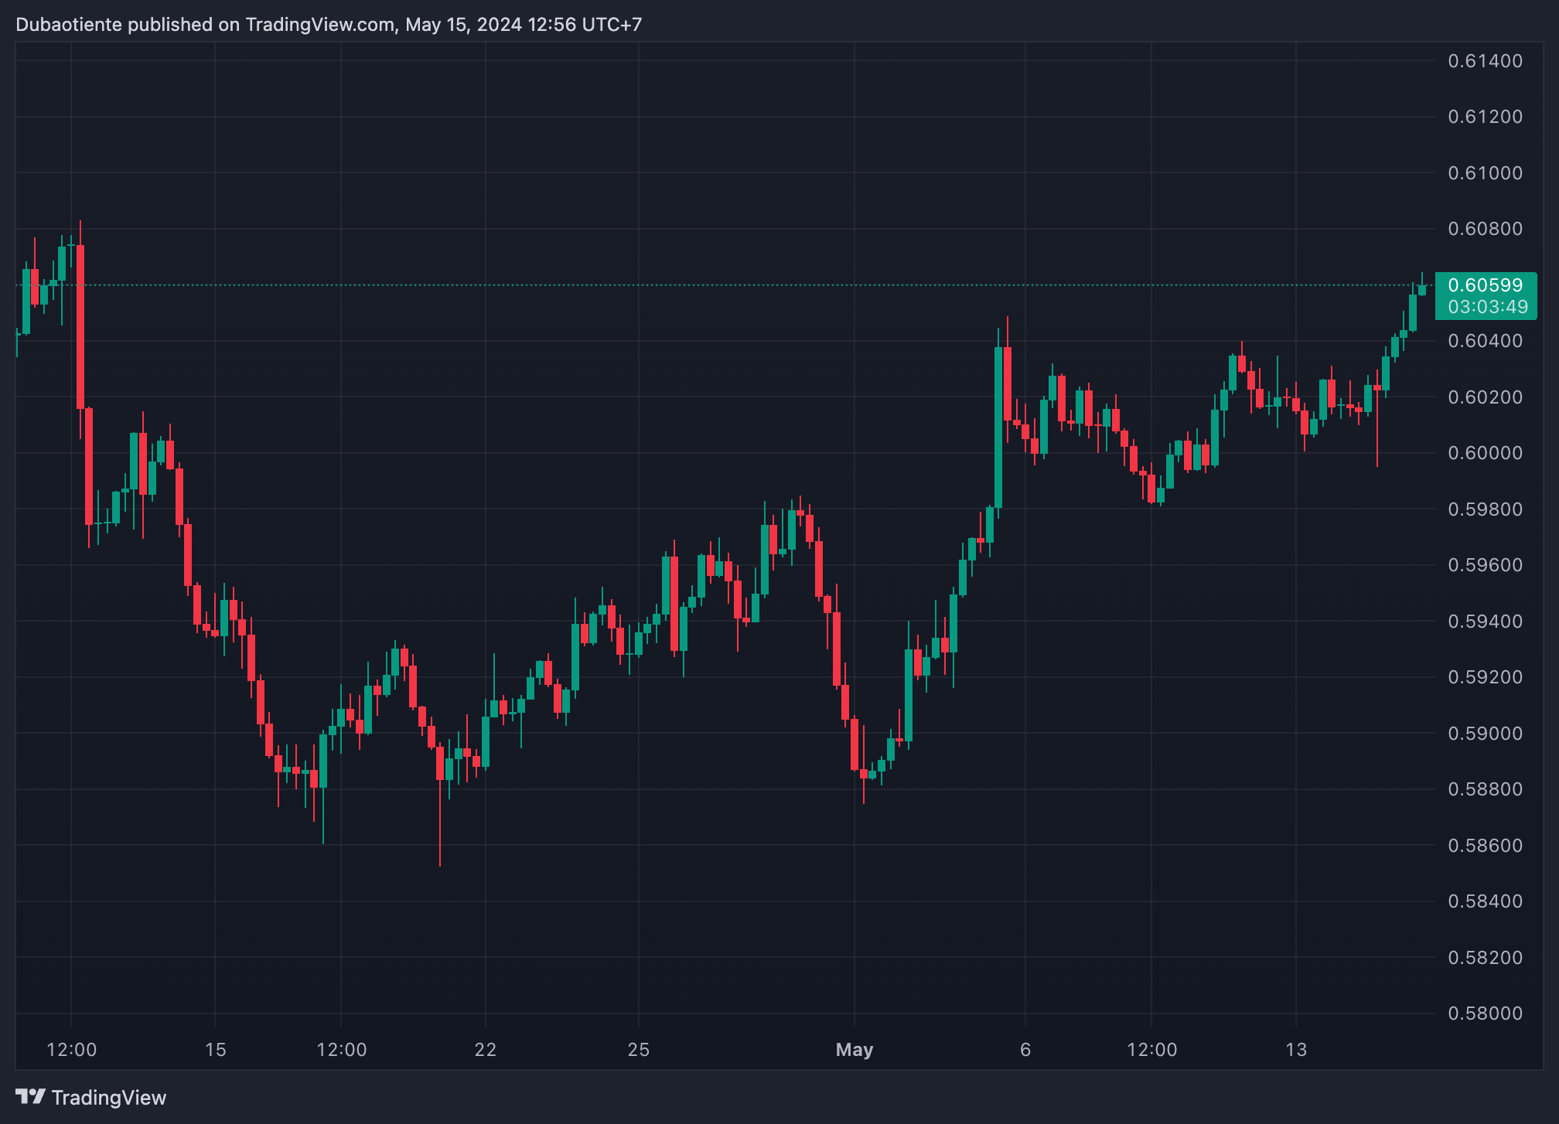Click the candle countdown timer 03:03:49

[x=1488, y=307]
